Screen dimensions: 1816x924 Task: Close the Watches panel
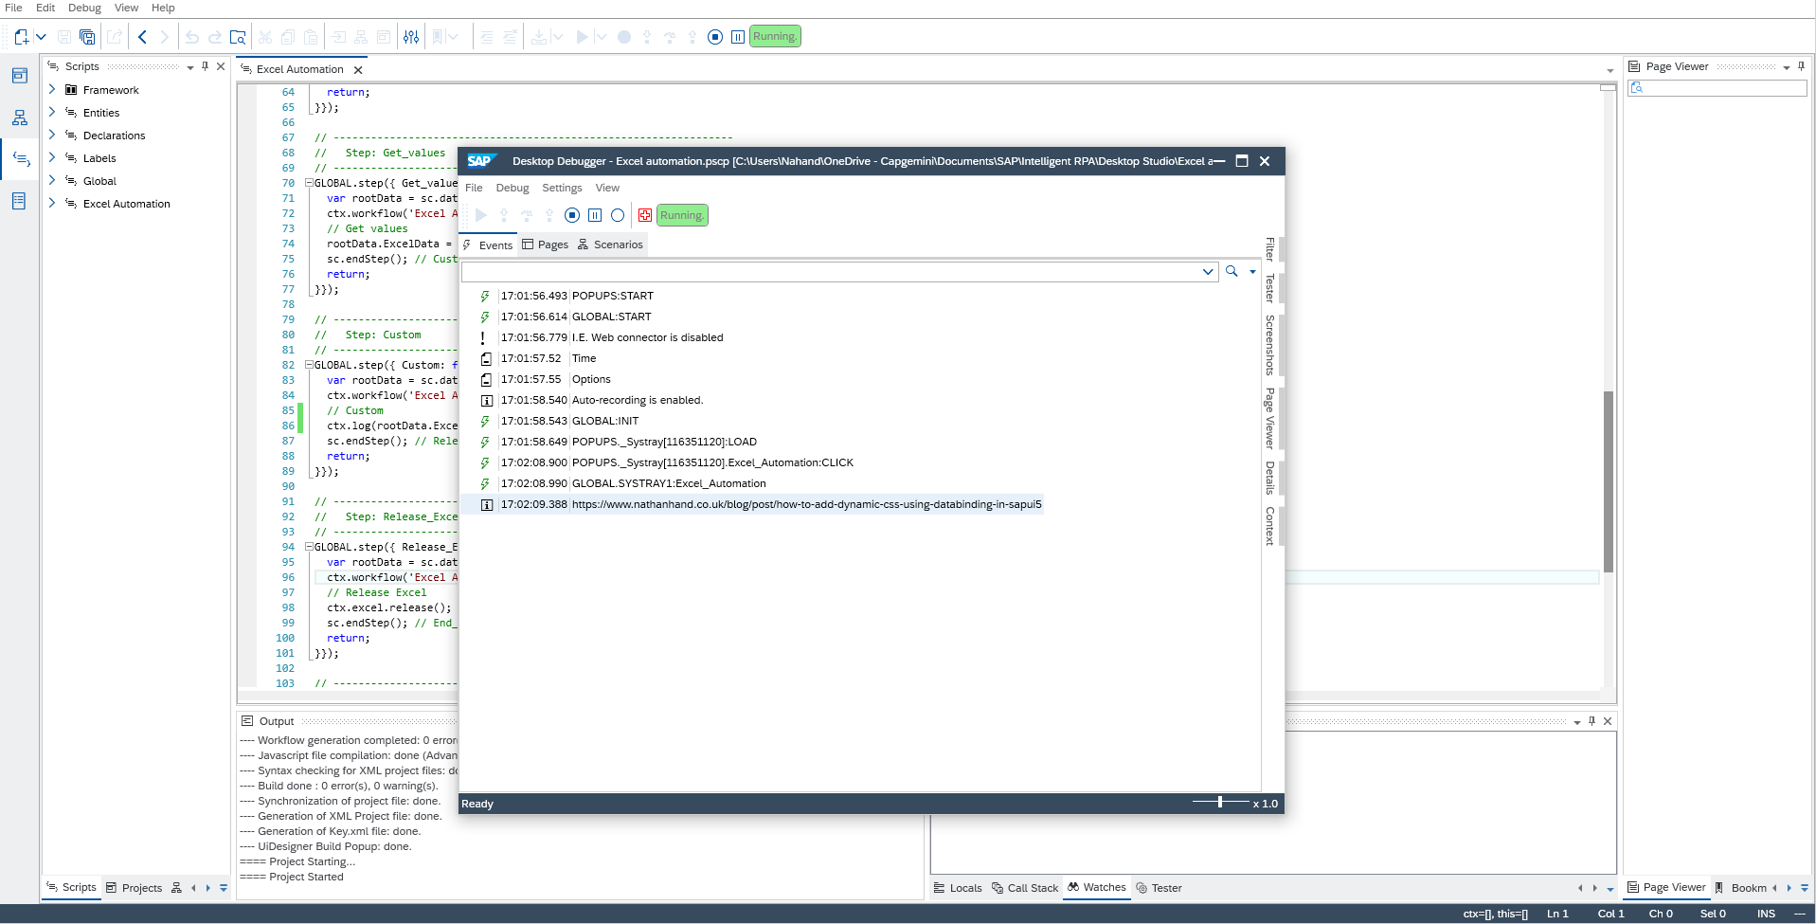point(1608,721)
